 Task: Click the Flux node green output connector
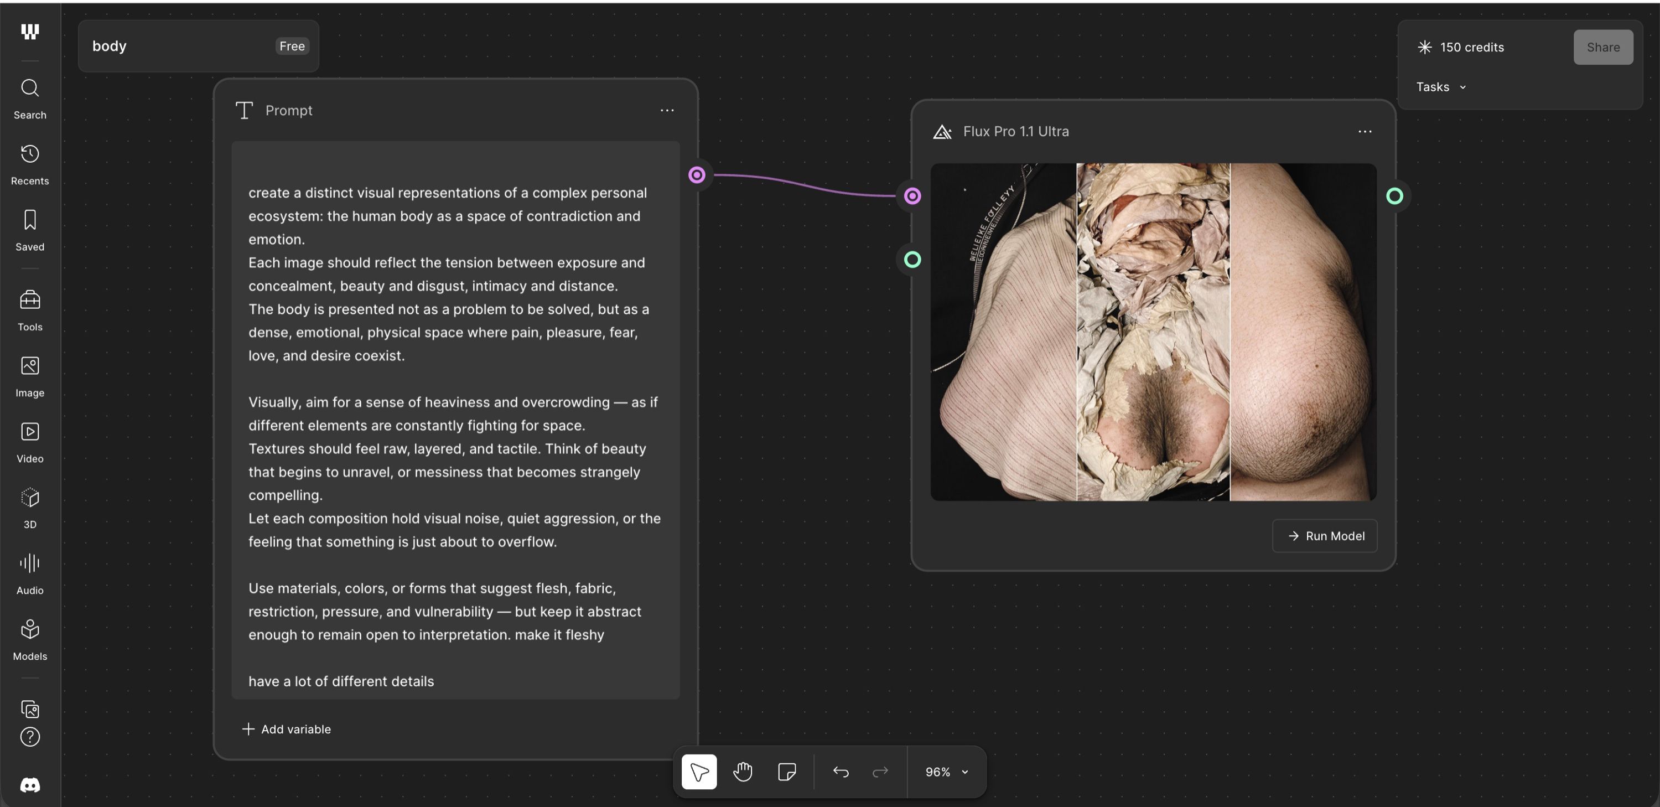[1394, 196]
